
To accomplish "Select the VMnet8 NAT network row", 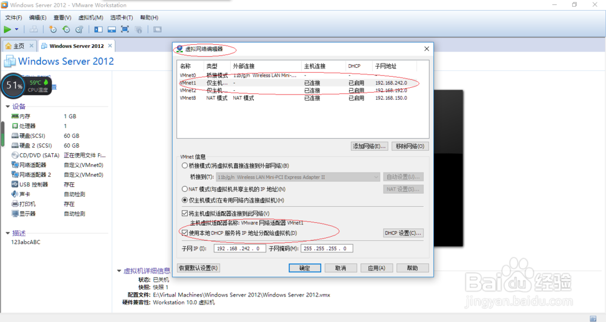I will [x=302, y=98].
